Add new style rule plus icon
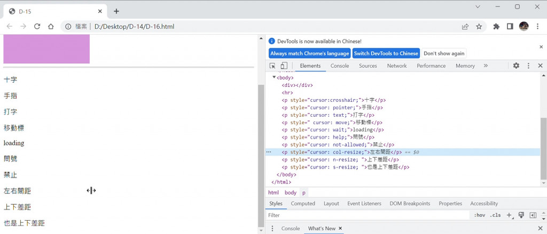 (x=509, y=215)
